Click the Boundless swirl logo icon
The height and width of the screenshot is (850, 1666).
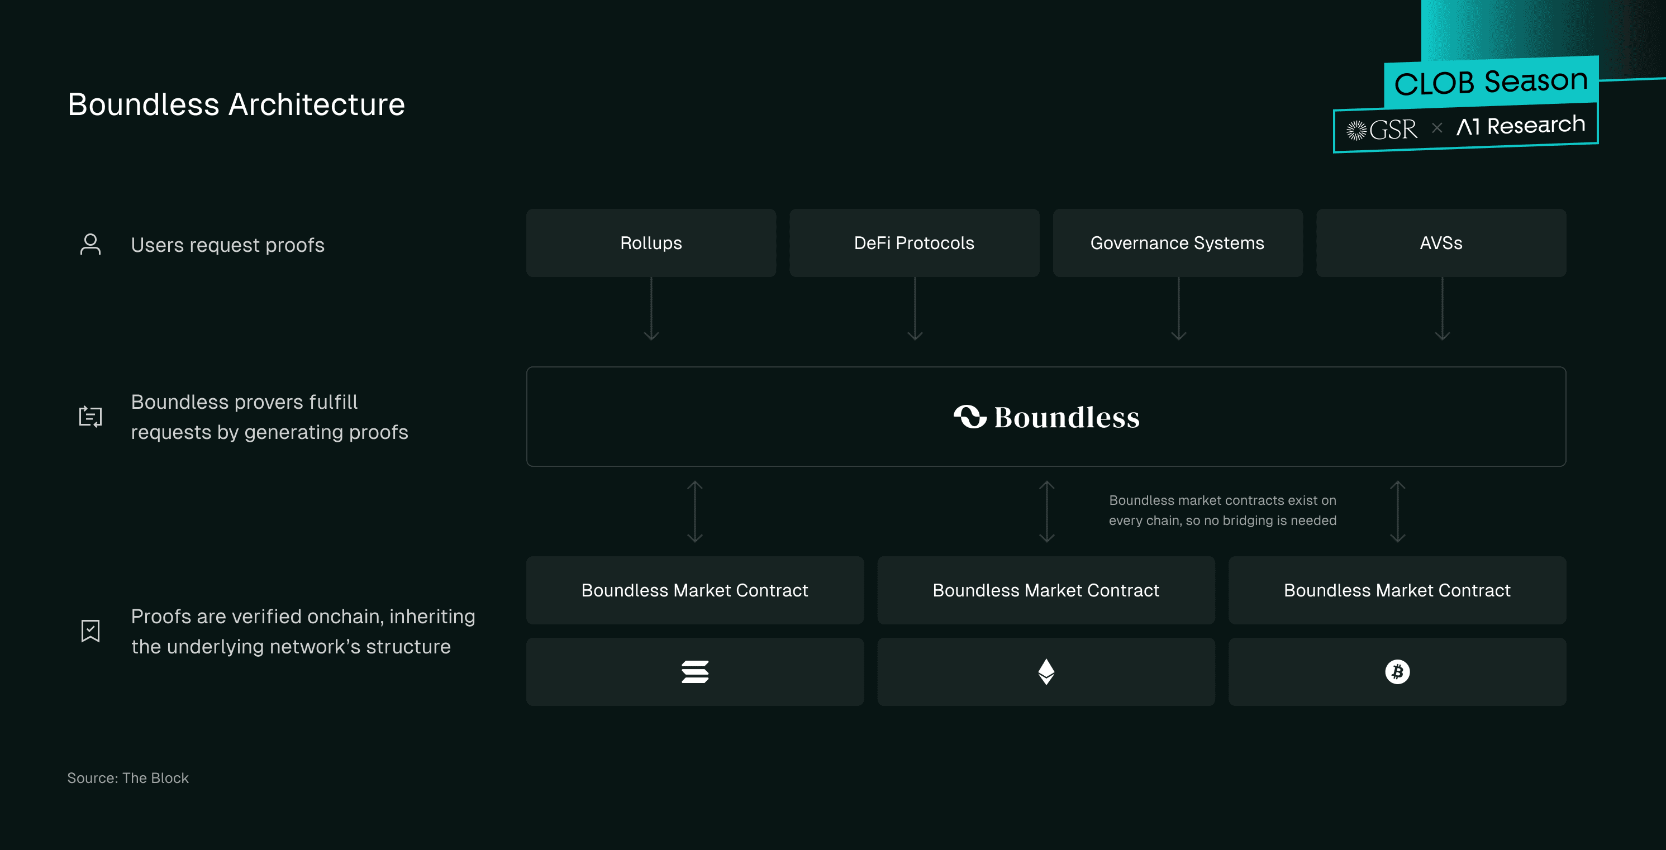tap(970, 417)
